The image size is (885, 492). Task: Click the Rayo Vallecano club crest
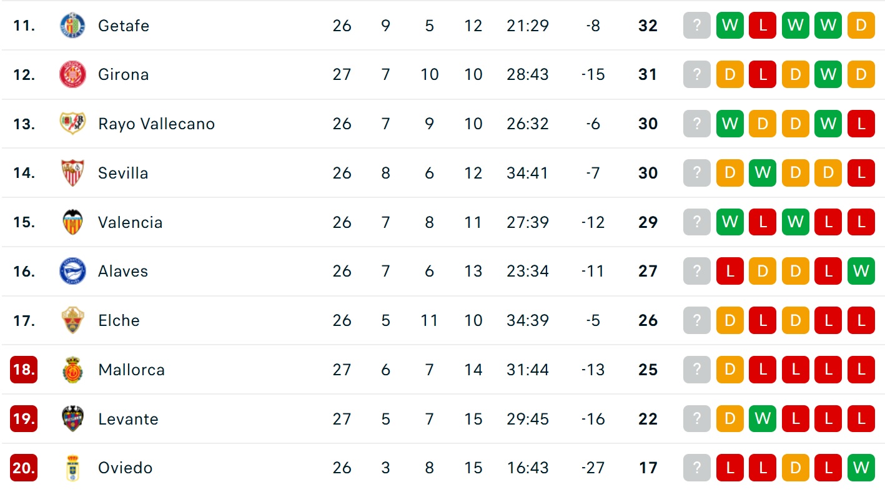point(72,124)
